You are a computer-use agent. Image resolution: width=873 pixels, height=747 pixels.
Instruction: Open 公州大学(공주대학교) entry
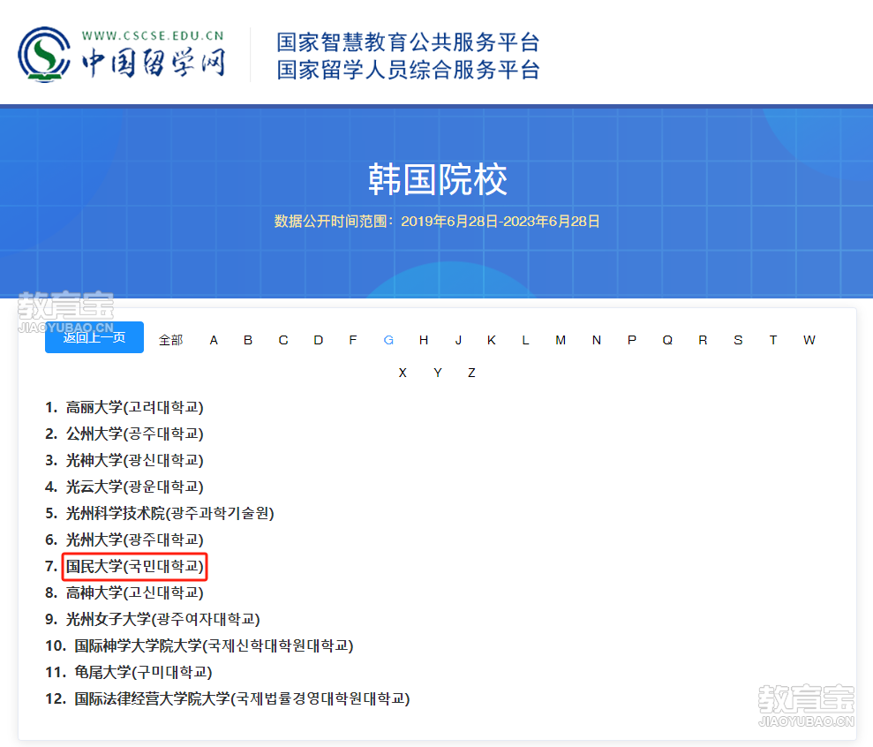(135, 434)
